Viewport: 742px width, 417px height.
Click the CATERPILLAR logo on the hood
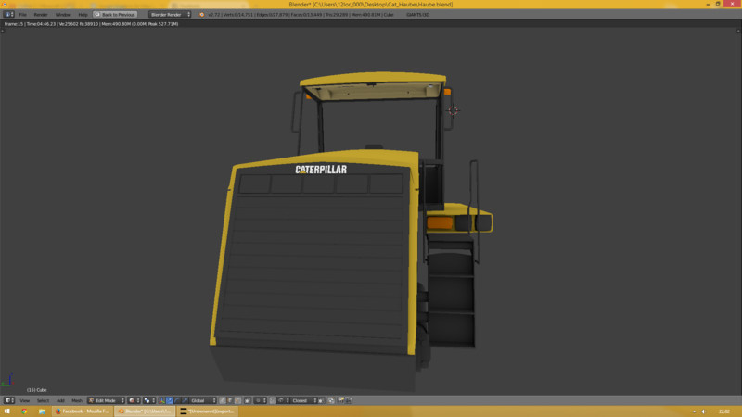(321, 170)
